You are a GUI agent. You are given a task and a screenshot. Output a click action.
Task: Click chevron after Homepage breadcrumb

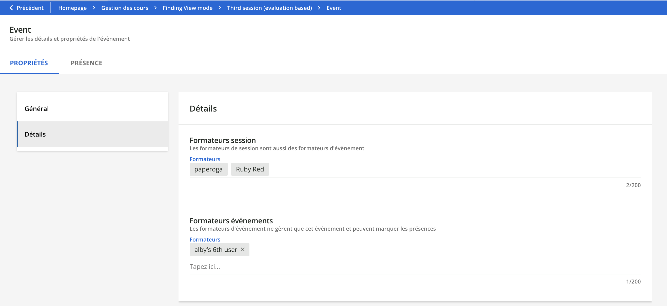tap(94, 8)
